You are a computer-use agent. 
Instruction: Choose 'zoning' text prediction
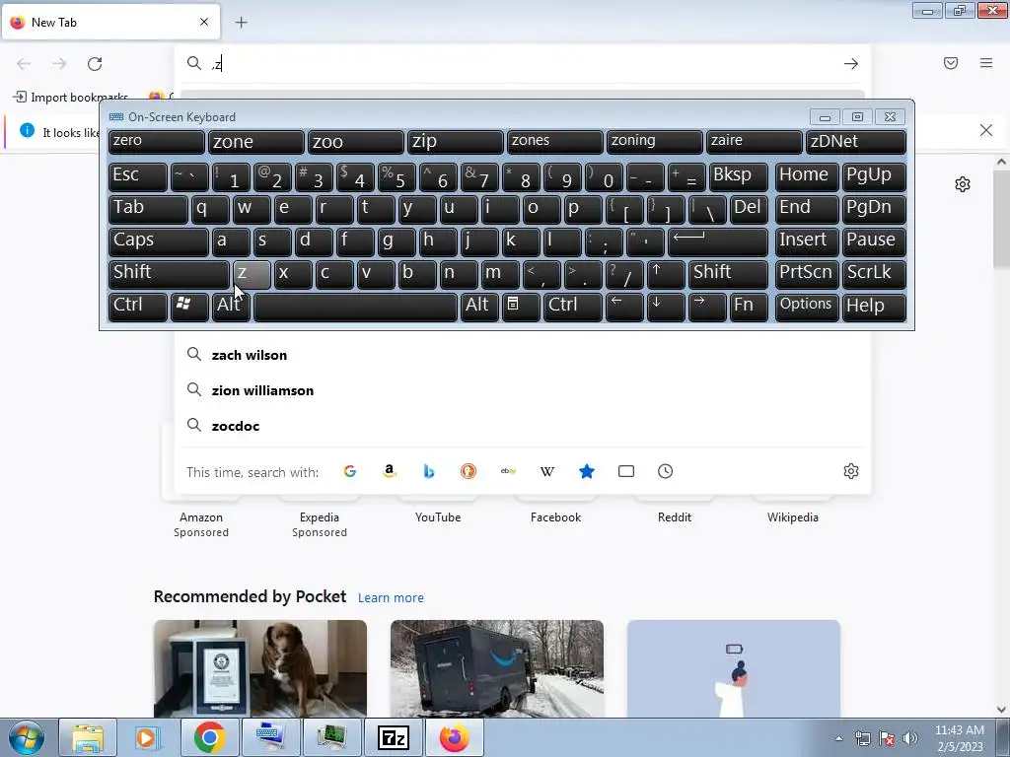pyautogui.click(x=655, y=142)
